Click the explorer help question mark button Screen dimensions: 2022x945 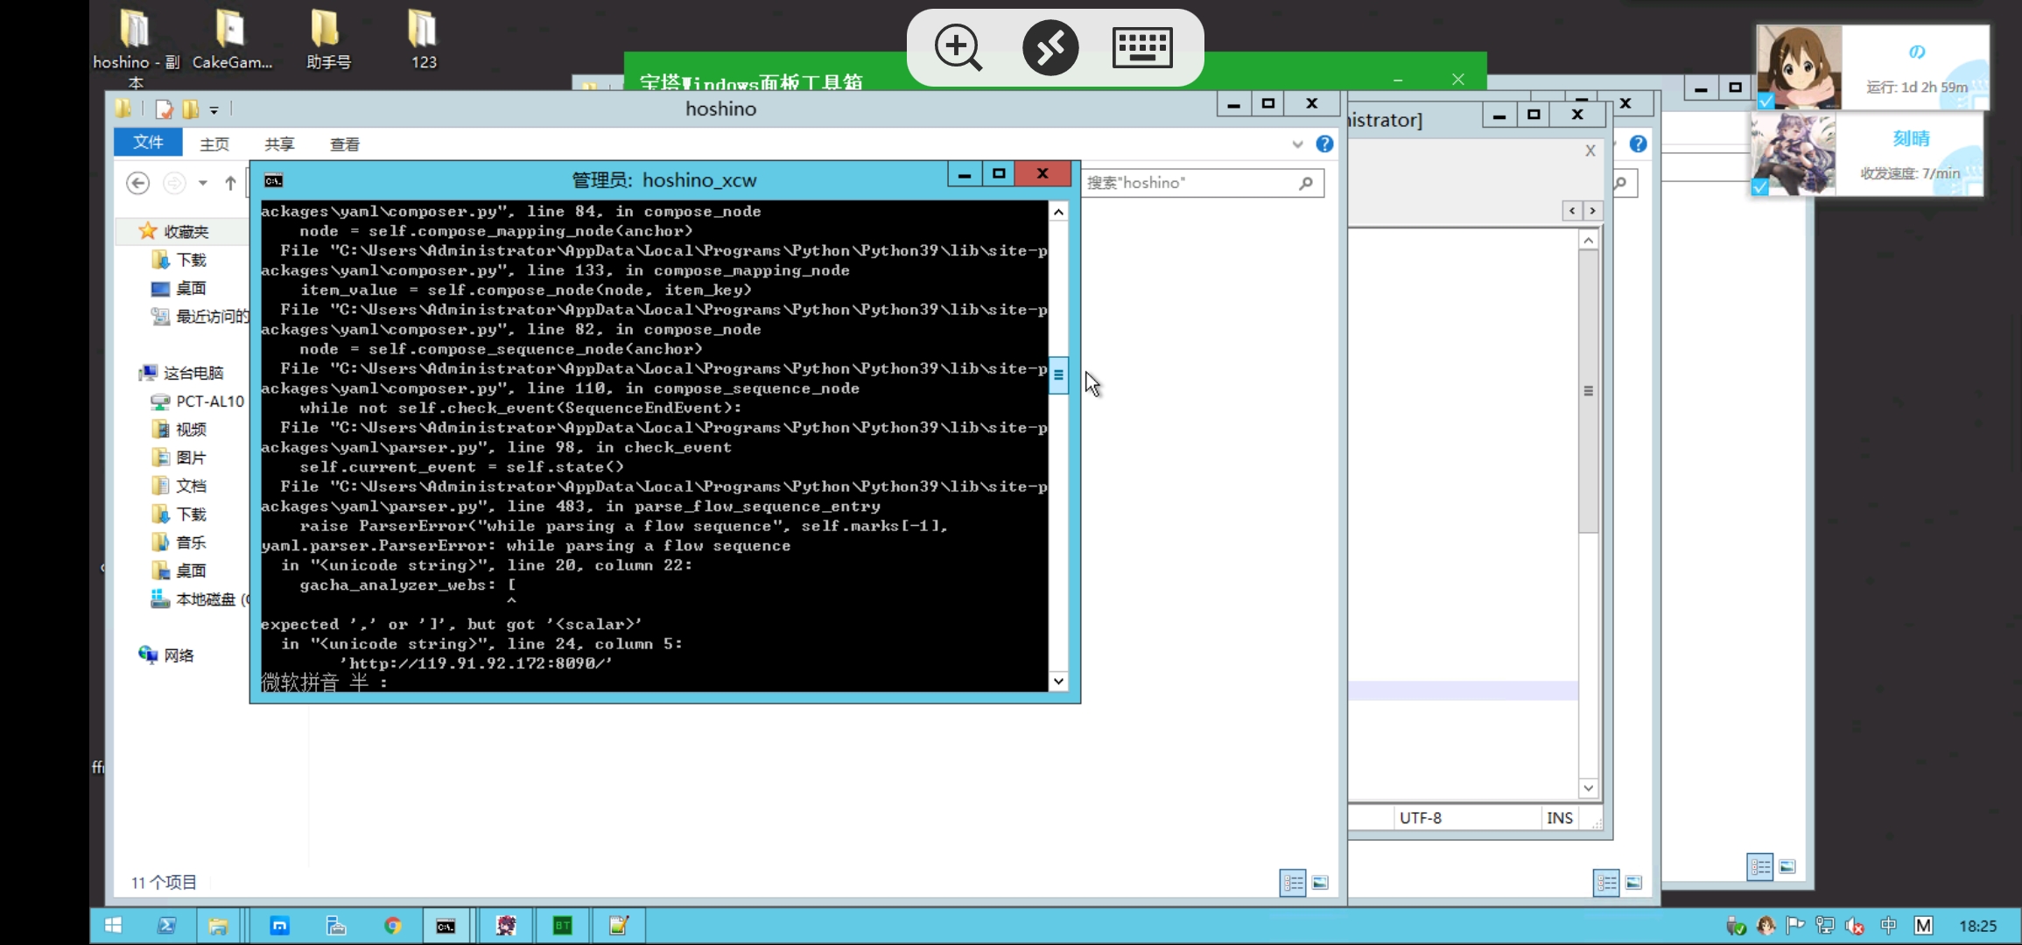coord(1324,144)
